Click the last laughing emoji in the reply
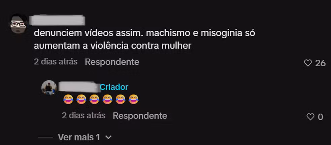Viewport: 331px width, 145px height. (x=134, y=99)
